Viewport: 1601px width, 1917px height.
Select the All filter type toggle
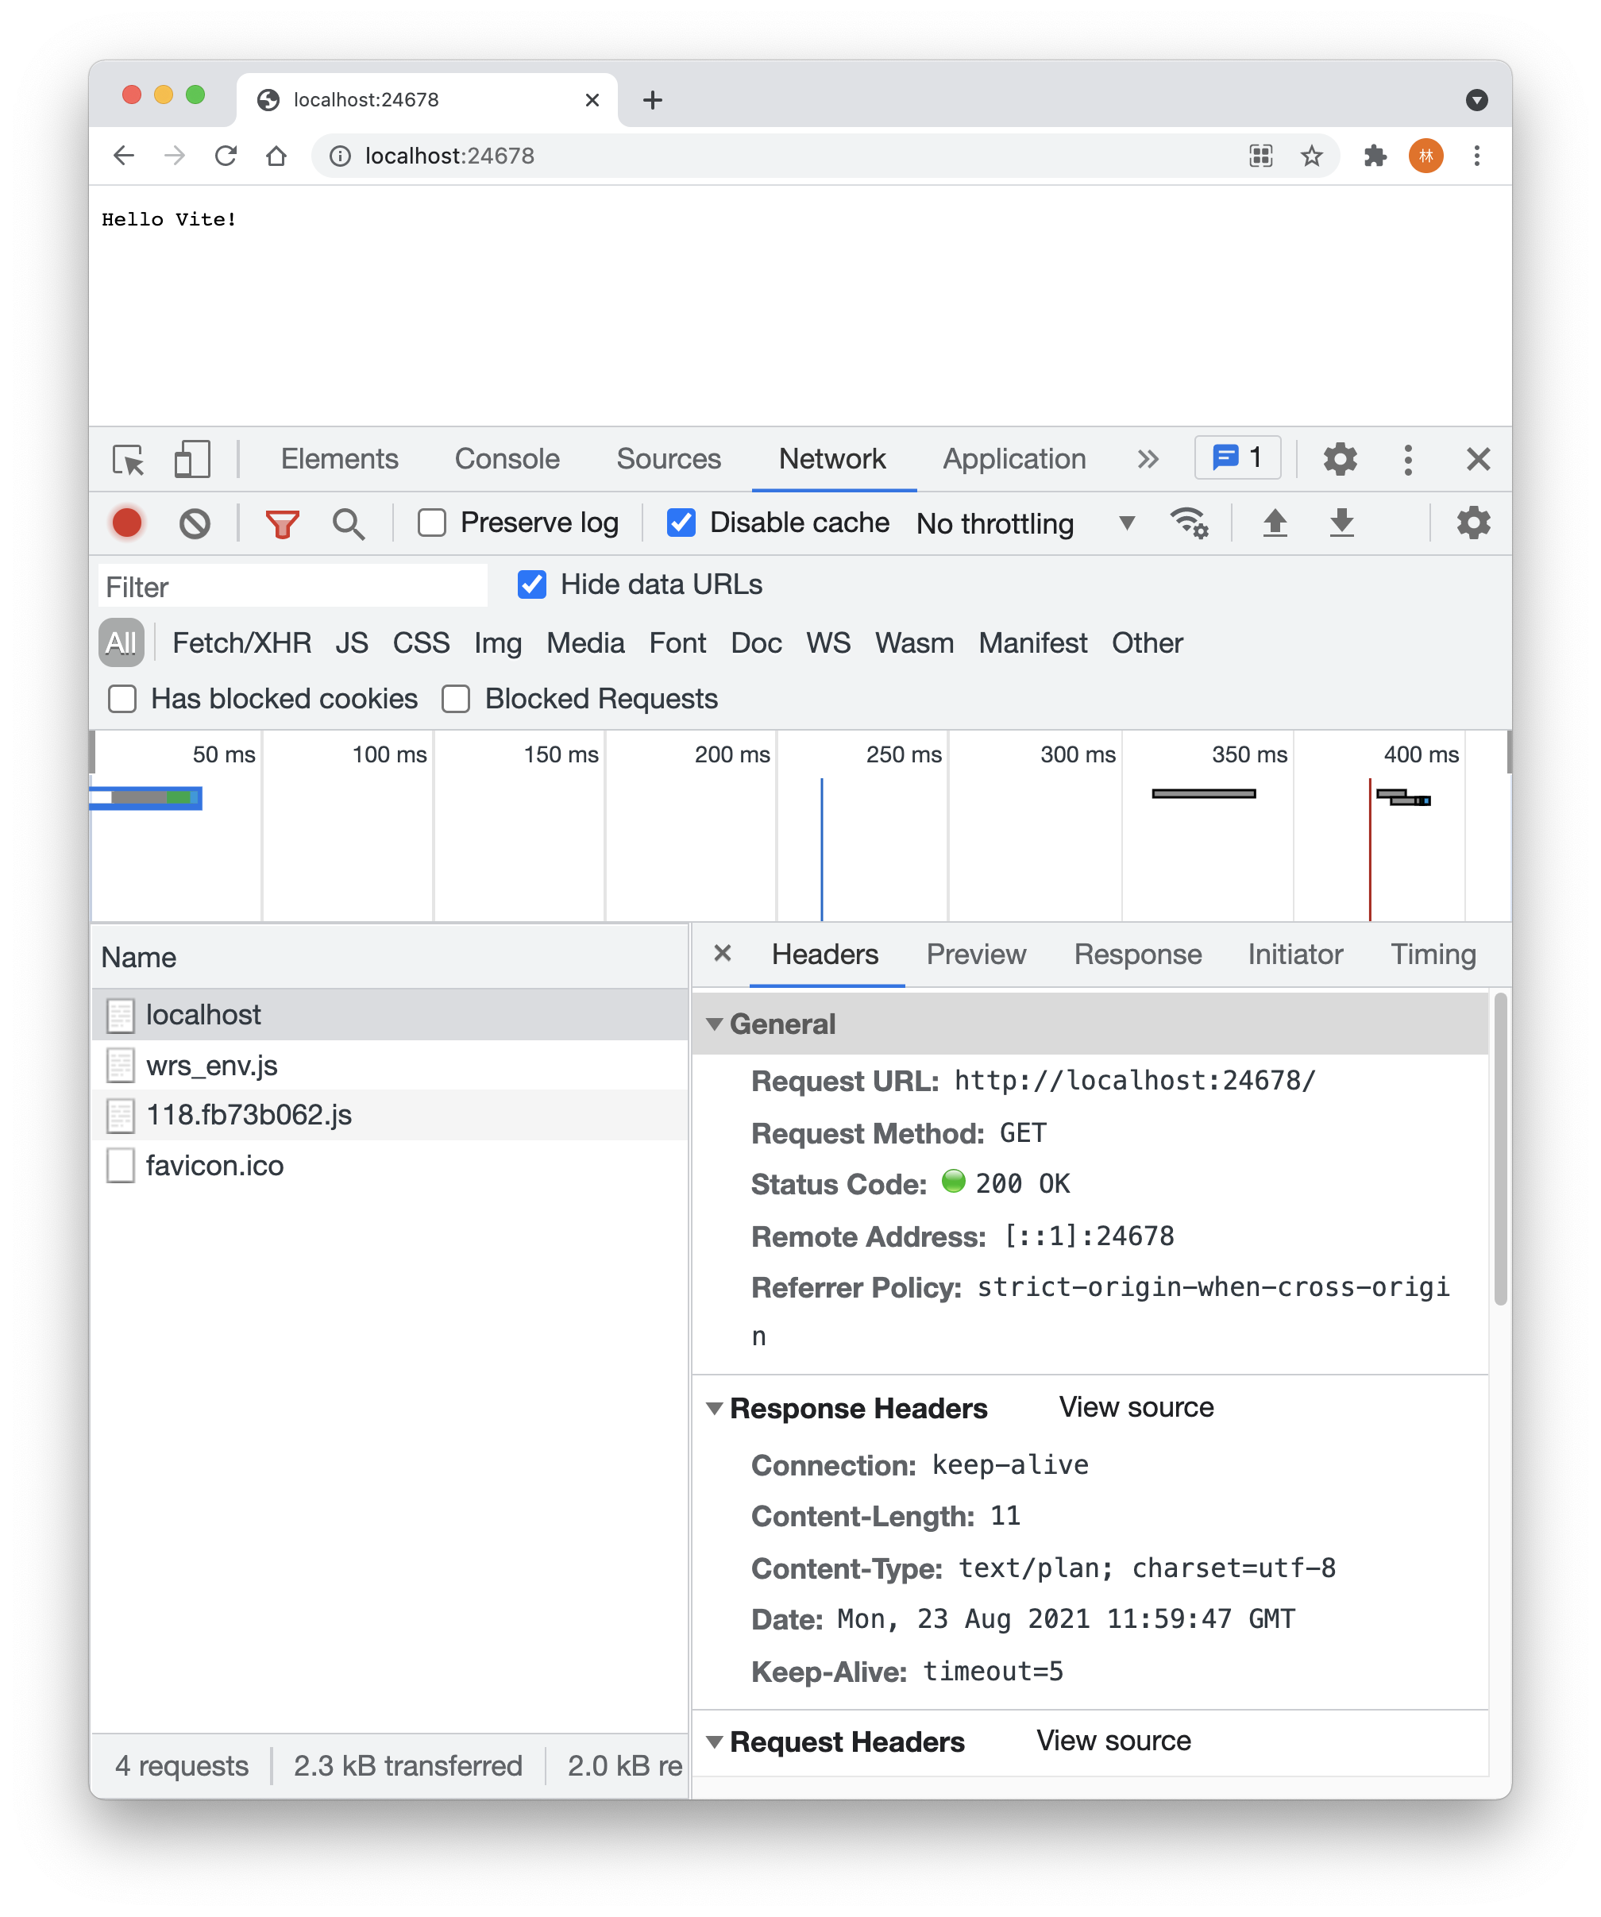coord(121,642)
